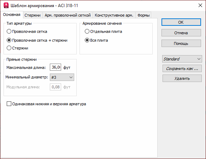
Task: Open Помощь help button
Action: pos(181,43)
